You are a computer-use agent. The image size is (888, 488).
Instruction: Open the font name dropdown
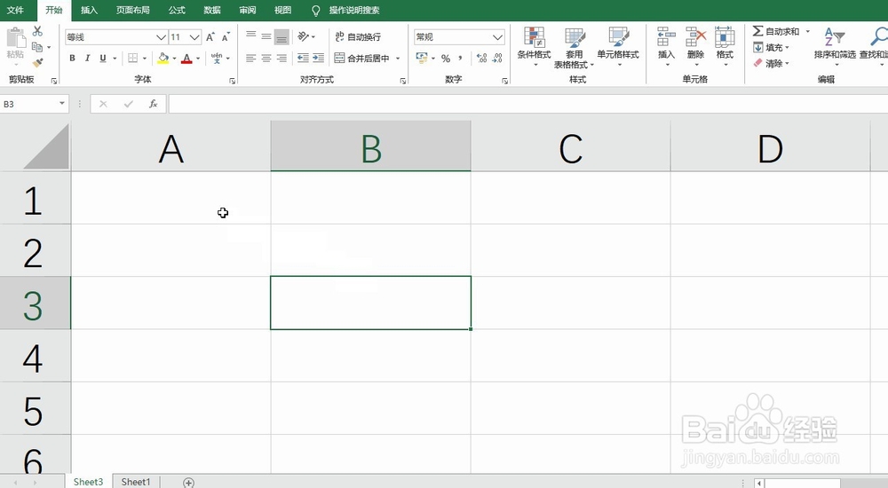161,37
